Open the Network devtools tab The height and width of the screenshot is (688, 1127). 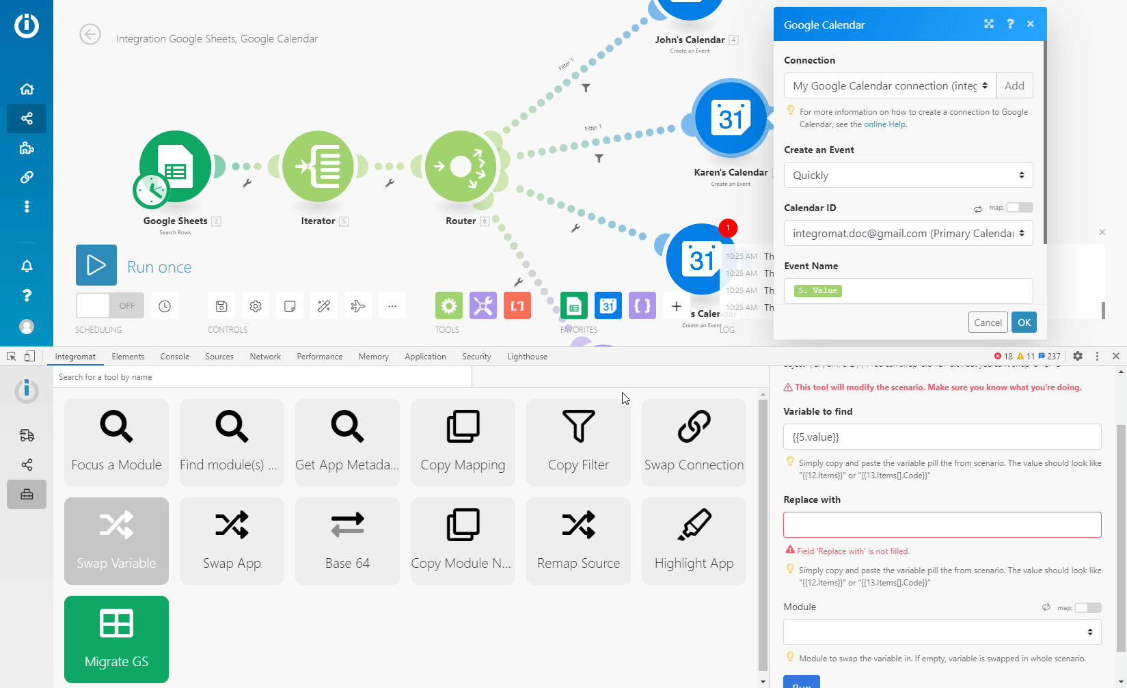click(x=265, y=357)
